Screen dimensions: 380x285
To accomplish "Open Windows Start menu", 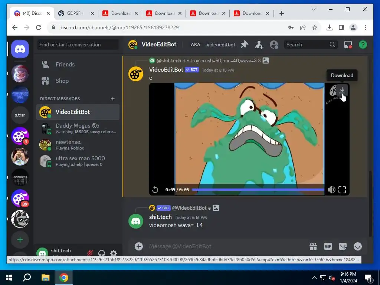I will coord(9,278).
